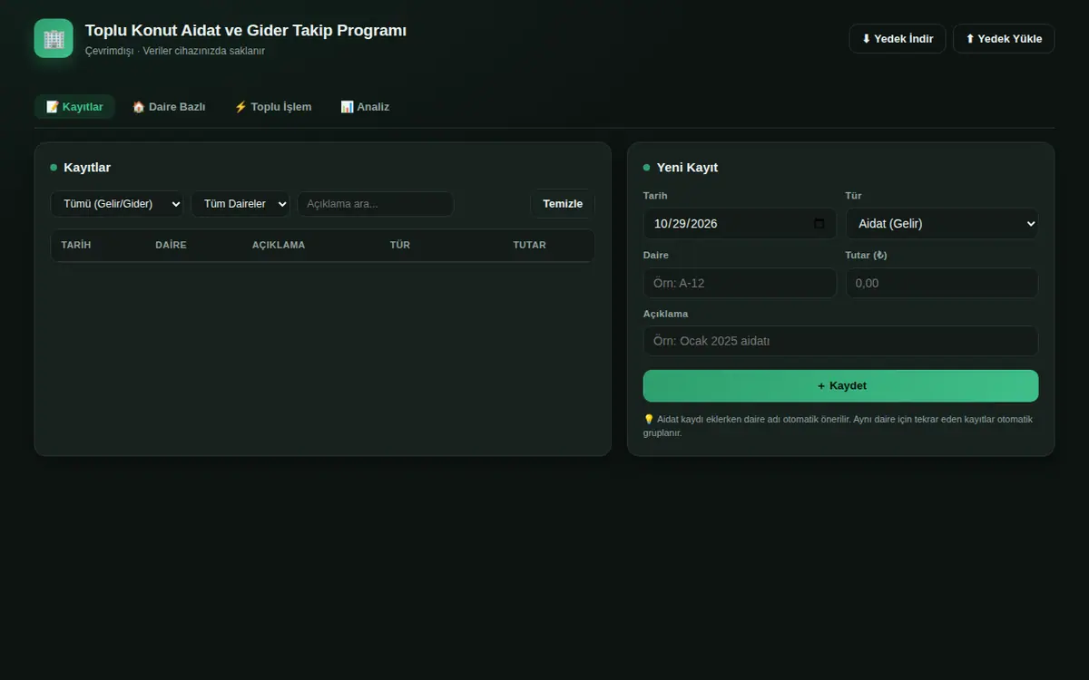Click the AÇIKLAMA column header
The height and width of the screenshot is (680, 1089).
click(279, 245)
